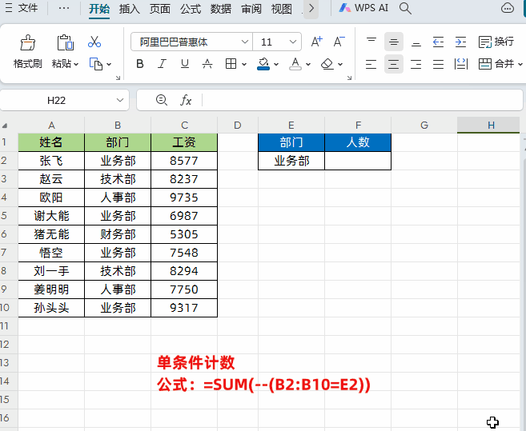Increase font size with A+ icon

317,42
